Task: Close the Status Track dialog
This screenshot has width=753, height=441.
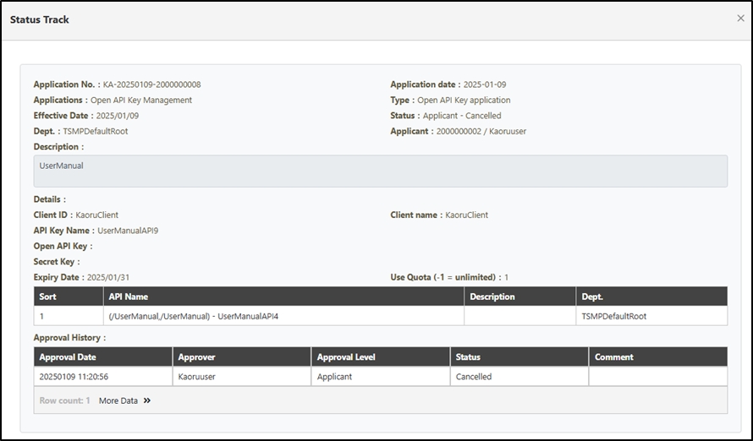Action: click(741, 18)
